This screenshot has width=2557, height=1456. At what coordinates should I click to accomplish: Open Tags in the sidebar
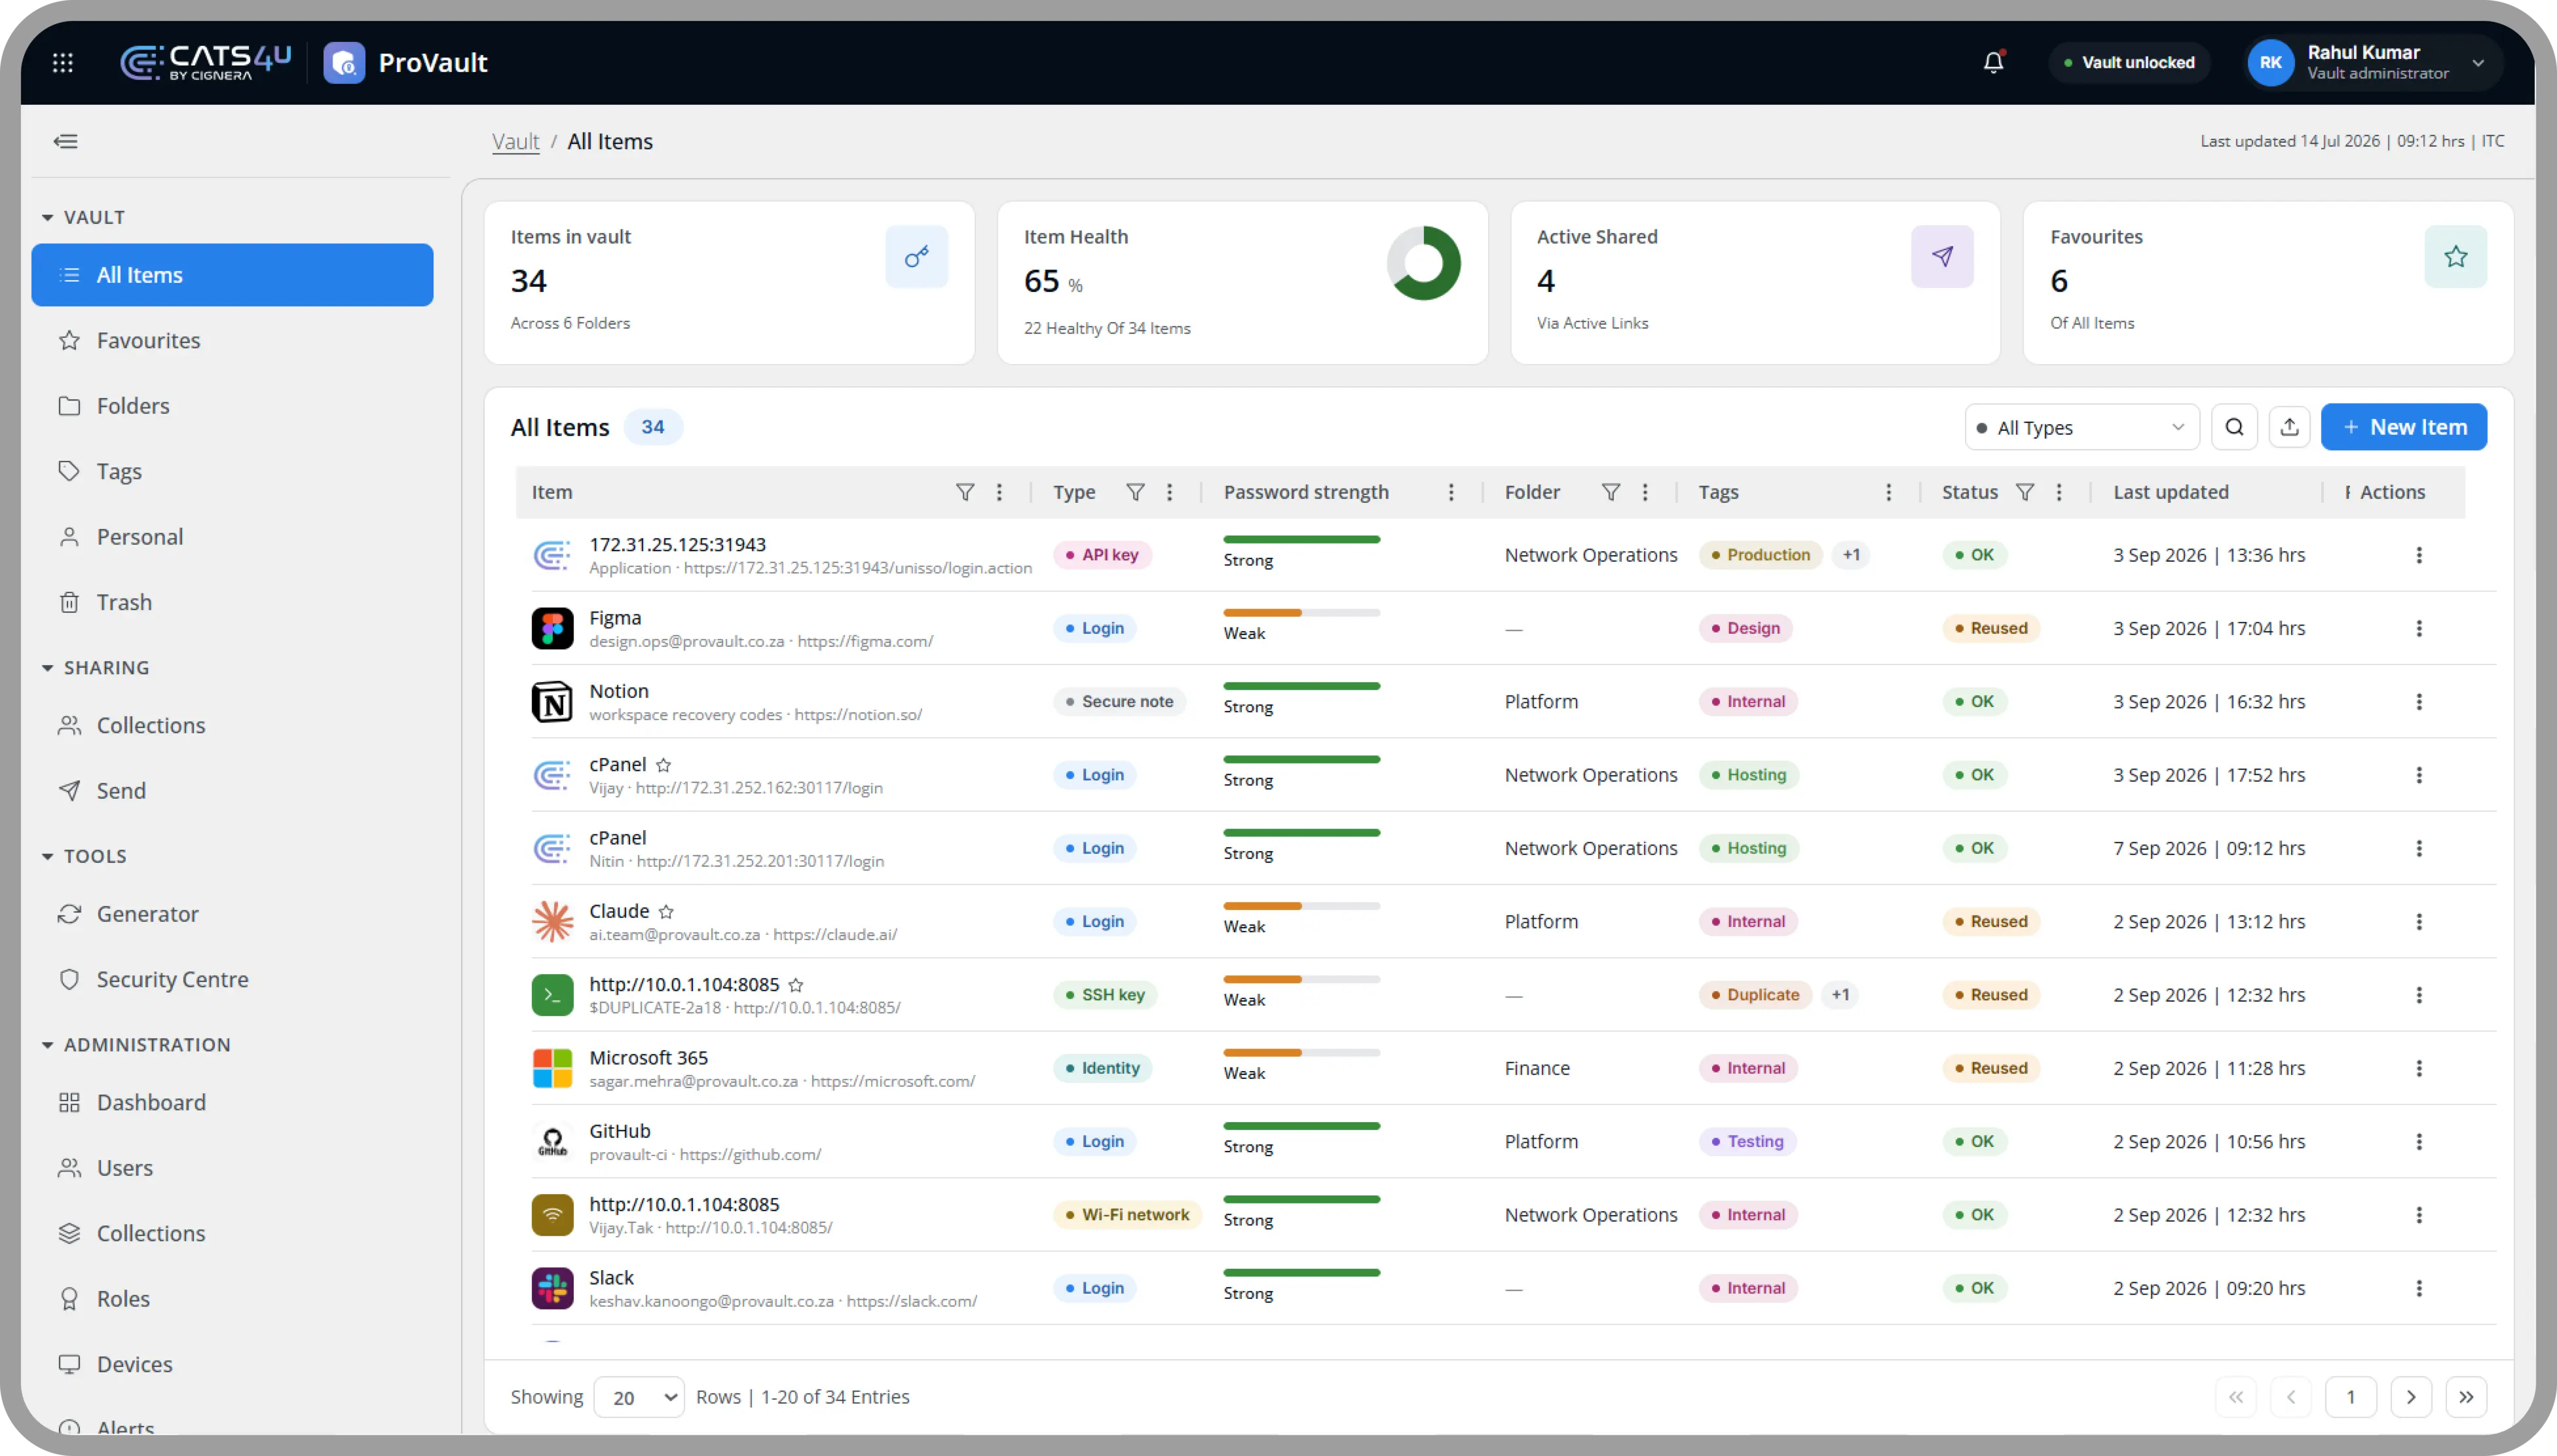[x=232, y=471]
